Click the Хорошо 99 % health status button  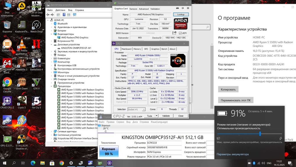pos(109,151)
